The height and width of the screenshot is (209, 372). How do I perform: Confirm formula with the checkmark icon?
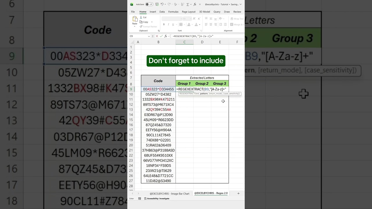pos(161,36)
